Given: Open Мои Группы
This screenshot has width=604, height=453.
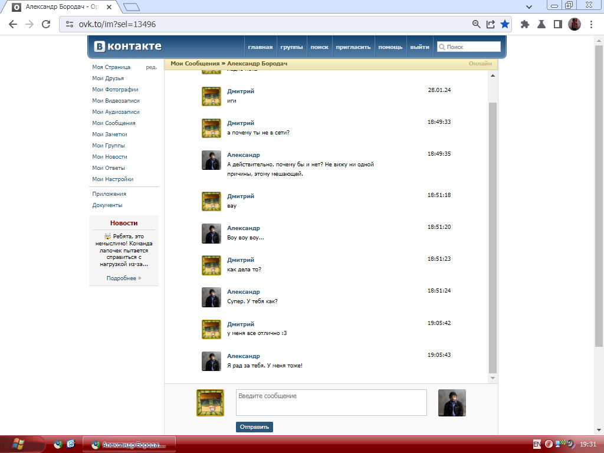Looking at the screenshot, I should click(x=109, y=145).
